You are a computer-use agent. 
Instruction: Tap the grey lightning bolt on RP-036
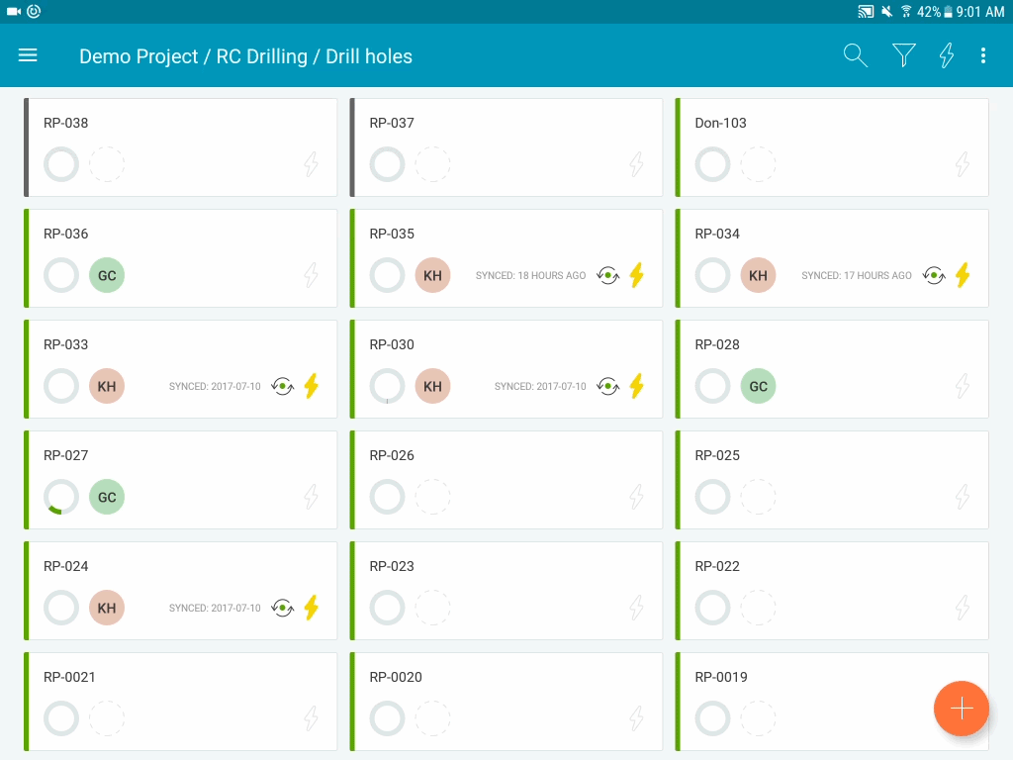click(311, 275)
